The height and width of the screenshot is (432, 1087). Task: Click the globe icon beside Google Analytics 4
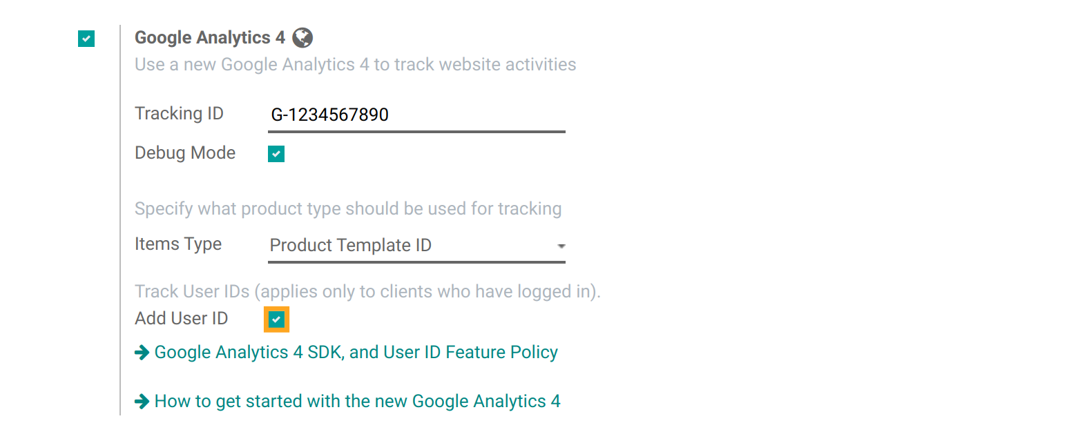pyautogui.click(x=302, y=37)
